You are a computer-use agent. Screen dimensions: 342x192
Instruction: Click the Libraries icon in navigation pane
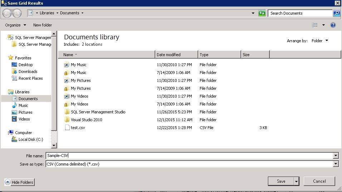(x=10, y=92)
